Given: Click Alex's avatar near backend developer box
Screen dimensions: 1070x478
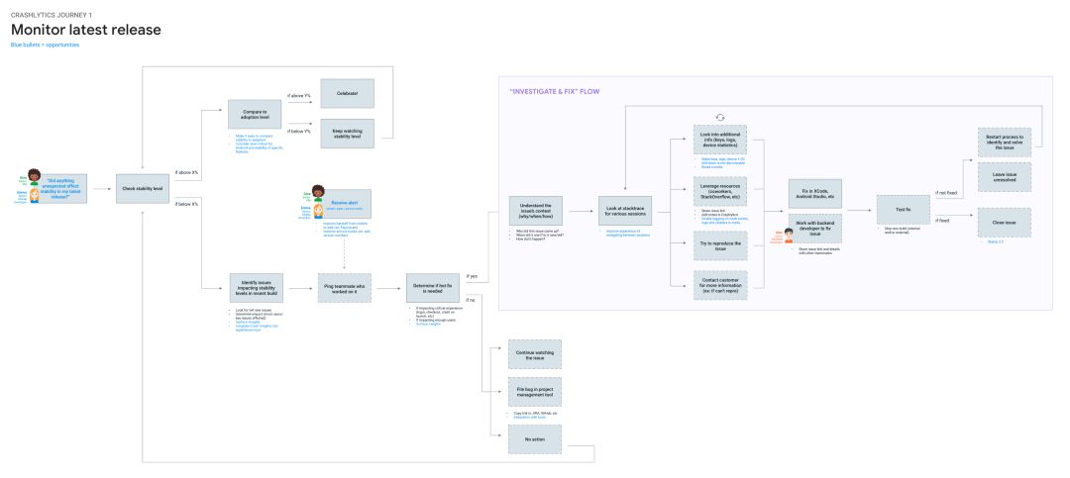Looking at the screenshot, I should pos(789,236).
